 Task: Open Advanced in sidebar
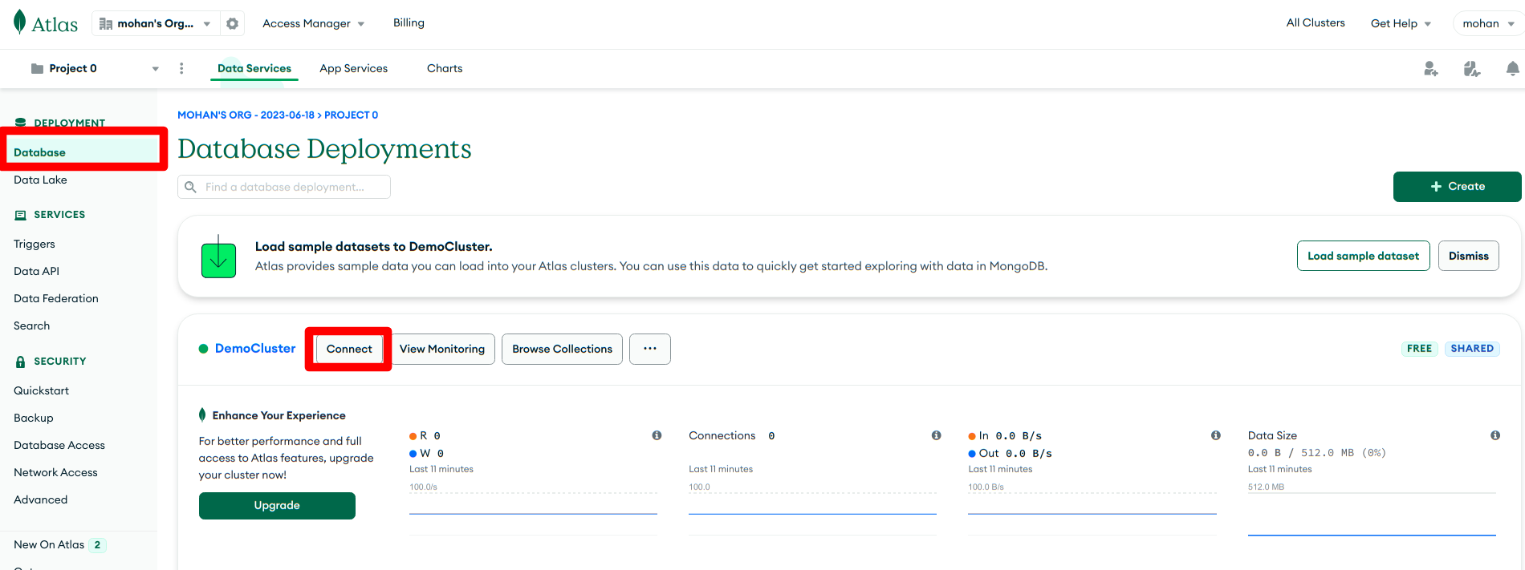(40, 499)
